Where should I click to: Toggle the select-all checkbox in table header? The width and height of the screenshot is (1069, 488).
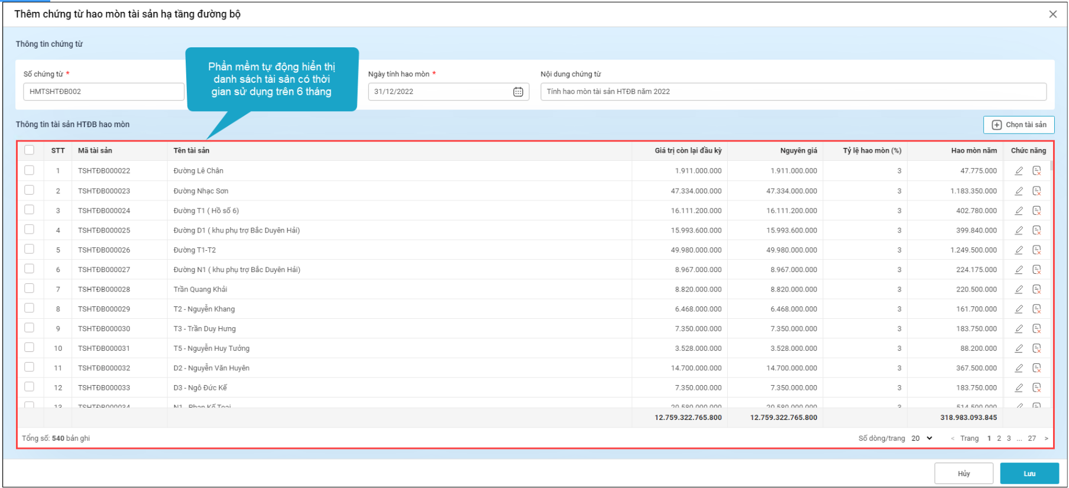30,150
